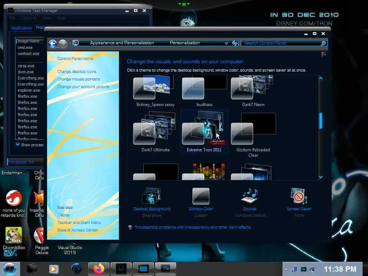Select the Gizdom Reloaded Clear theme
Image resolution: width=368 pixels, height=276 pixels.
(253, 134)
